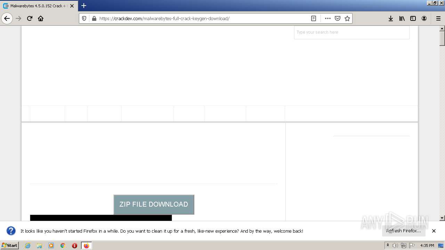Launch Internet Explorer from taskbar

pyautogui.click(x=27, y=245)
